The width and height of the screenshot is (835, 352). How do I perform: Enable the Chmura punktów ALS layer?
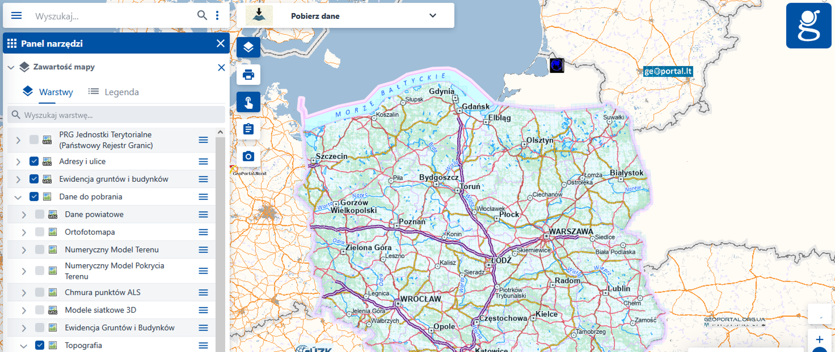(x=40, y=292)
